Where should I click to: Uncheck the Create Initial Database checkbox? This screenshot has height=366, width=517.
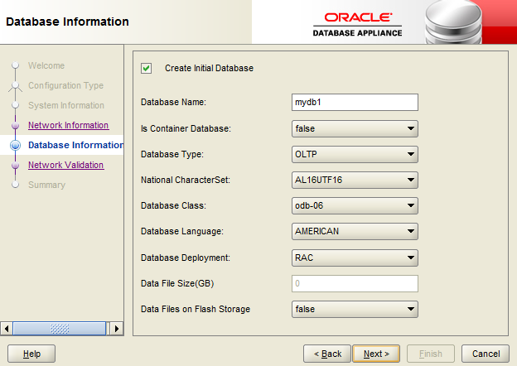(x=146, y=69)
